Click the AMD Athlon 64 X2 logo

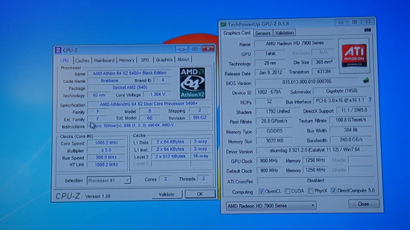coord(193,83)
